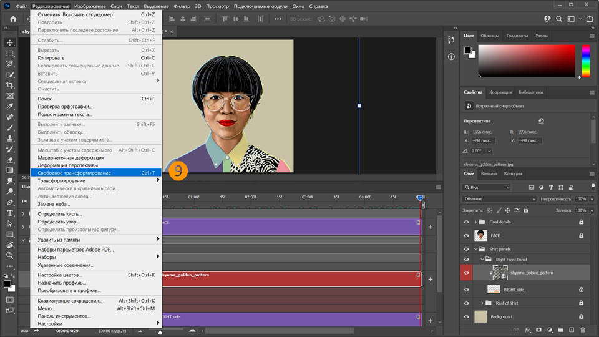Select the Type (T) tool
Viewport: 599px width, 337px height.
10,213
